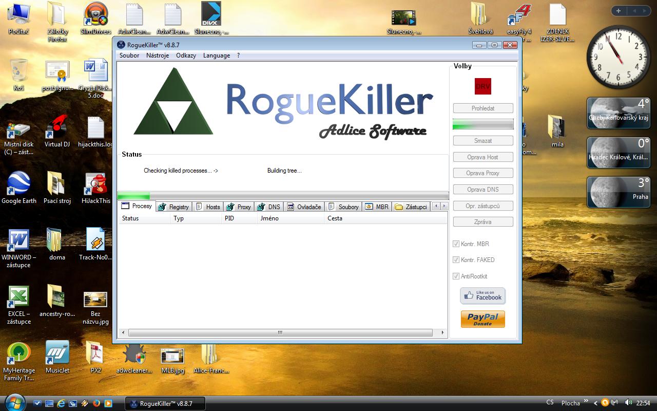This screenshot has height=411, width=657.
Task: Switch to the Registry tab
Action: pyautogui.click(x=175, y=207)
